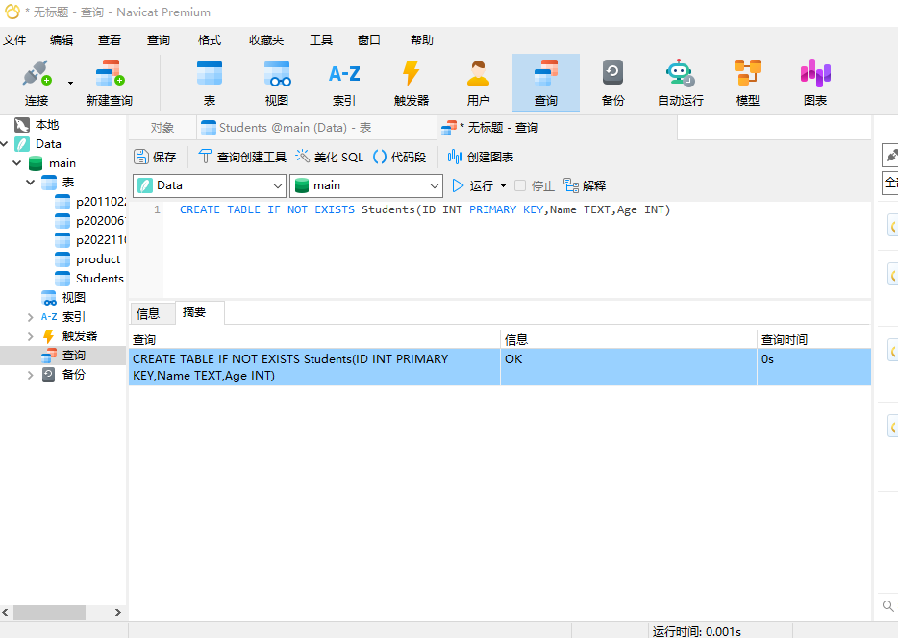Open the Backup (备份) toolbar icon

click(x=612, y=83)
